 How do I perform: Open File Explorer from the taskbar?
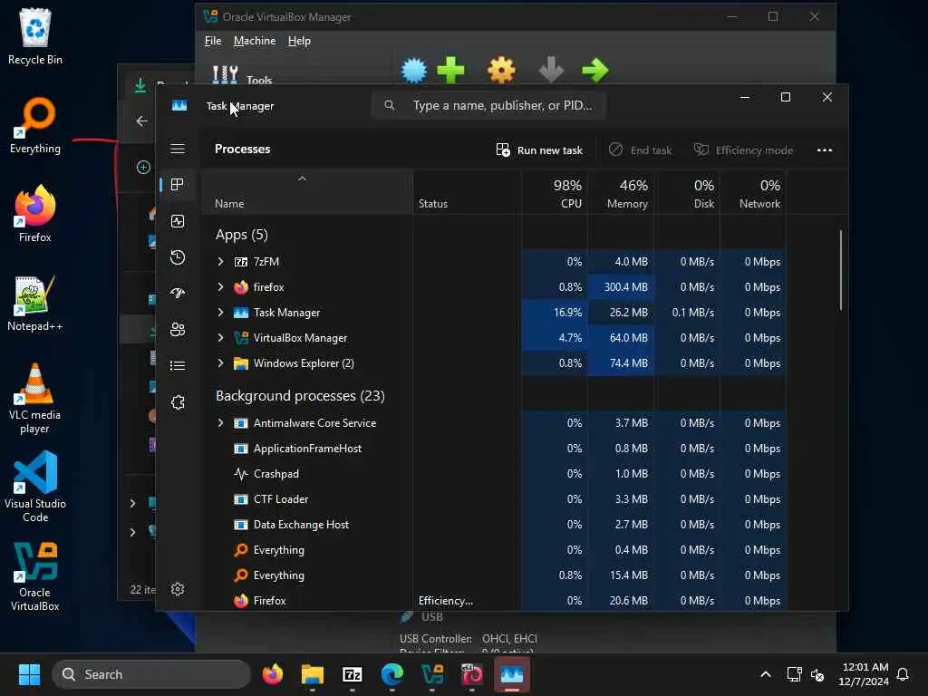(x=313, y=674)
